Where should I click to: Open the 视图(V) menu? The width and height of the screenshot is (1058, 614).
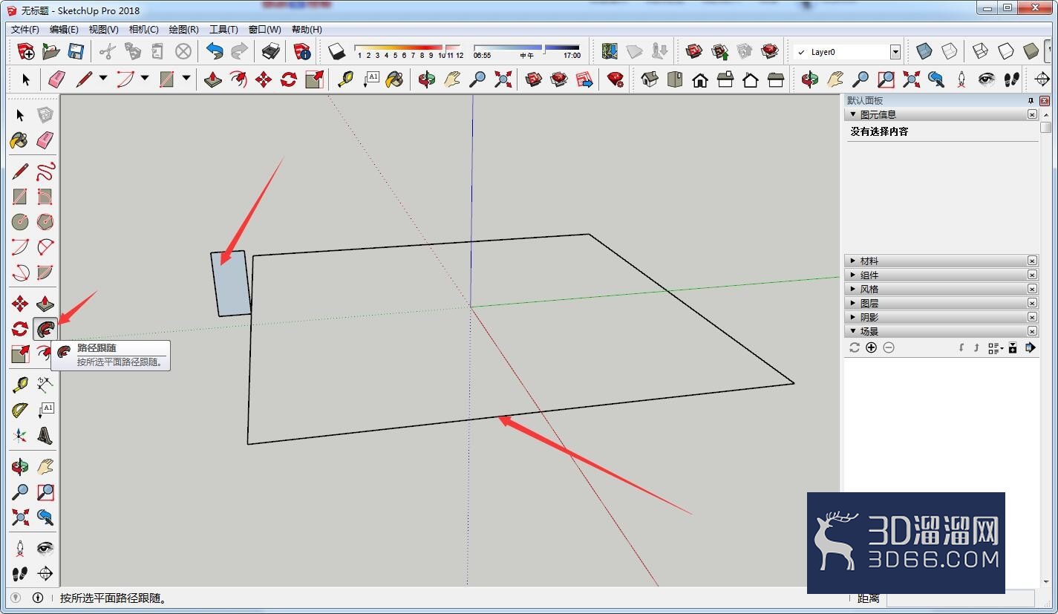[x=103, y=30]
